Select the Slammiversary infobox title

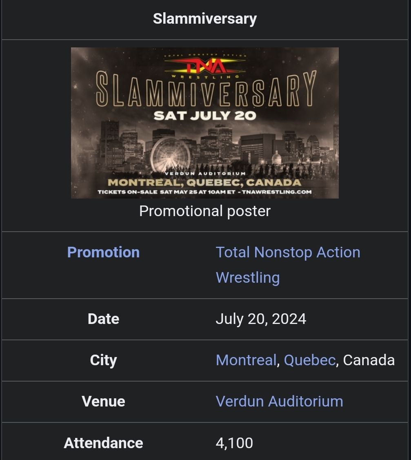[x=205, y=18]
